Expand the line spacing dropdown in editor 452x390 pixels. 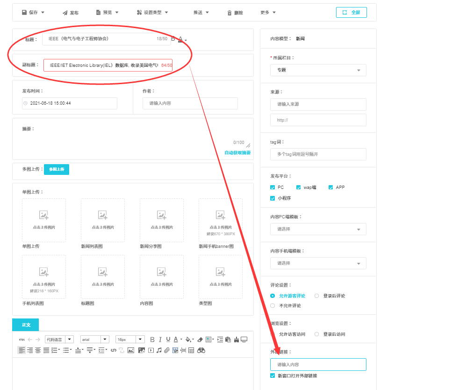coord(106,350)
